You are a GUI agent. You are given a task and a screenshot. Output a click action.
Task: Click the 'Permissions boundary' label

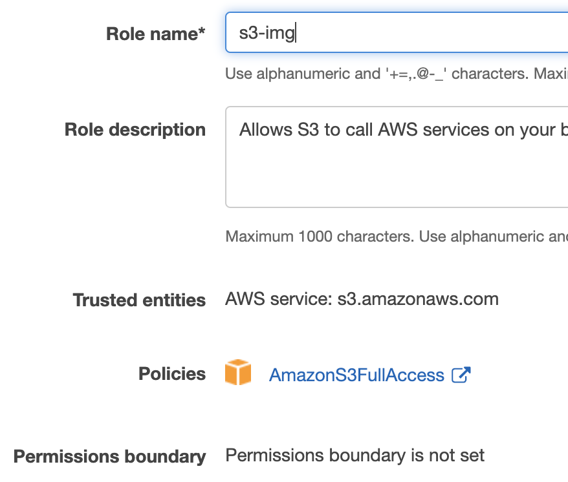tap(109, 457)
